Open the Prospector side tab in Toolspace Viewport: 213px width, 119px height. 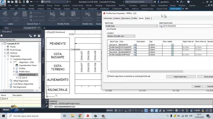pos(43,43)
